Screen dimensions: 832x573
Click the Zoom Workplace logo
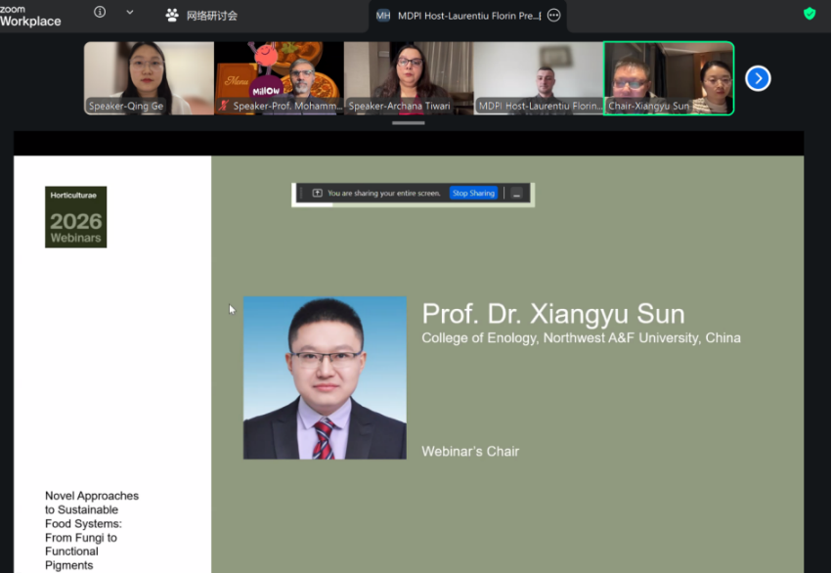(29, 15)
